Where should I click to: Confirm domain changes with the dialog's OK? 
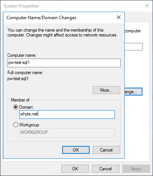(76, 150)
